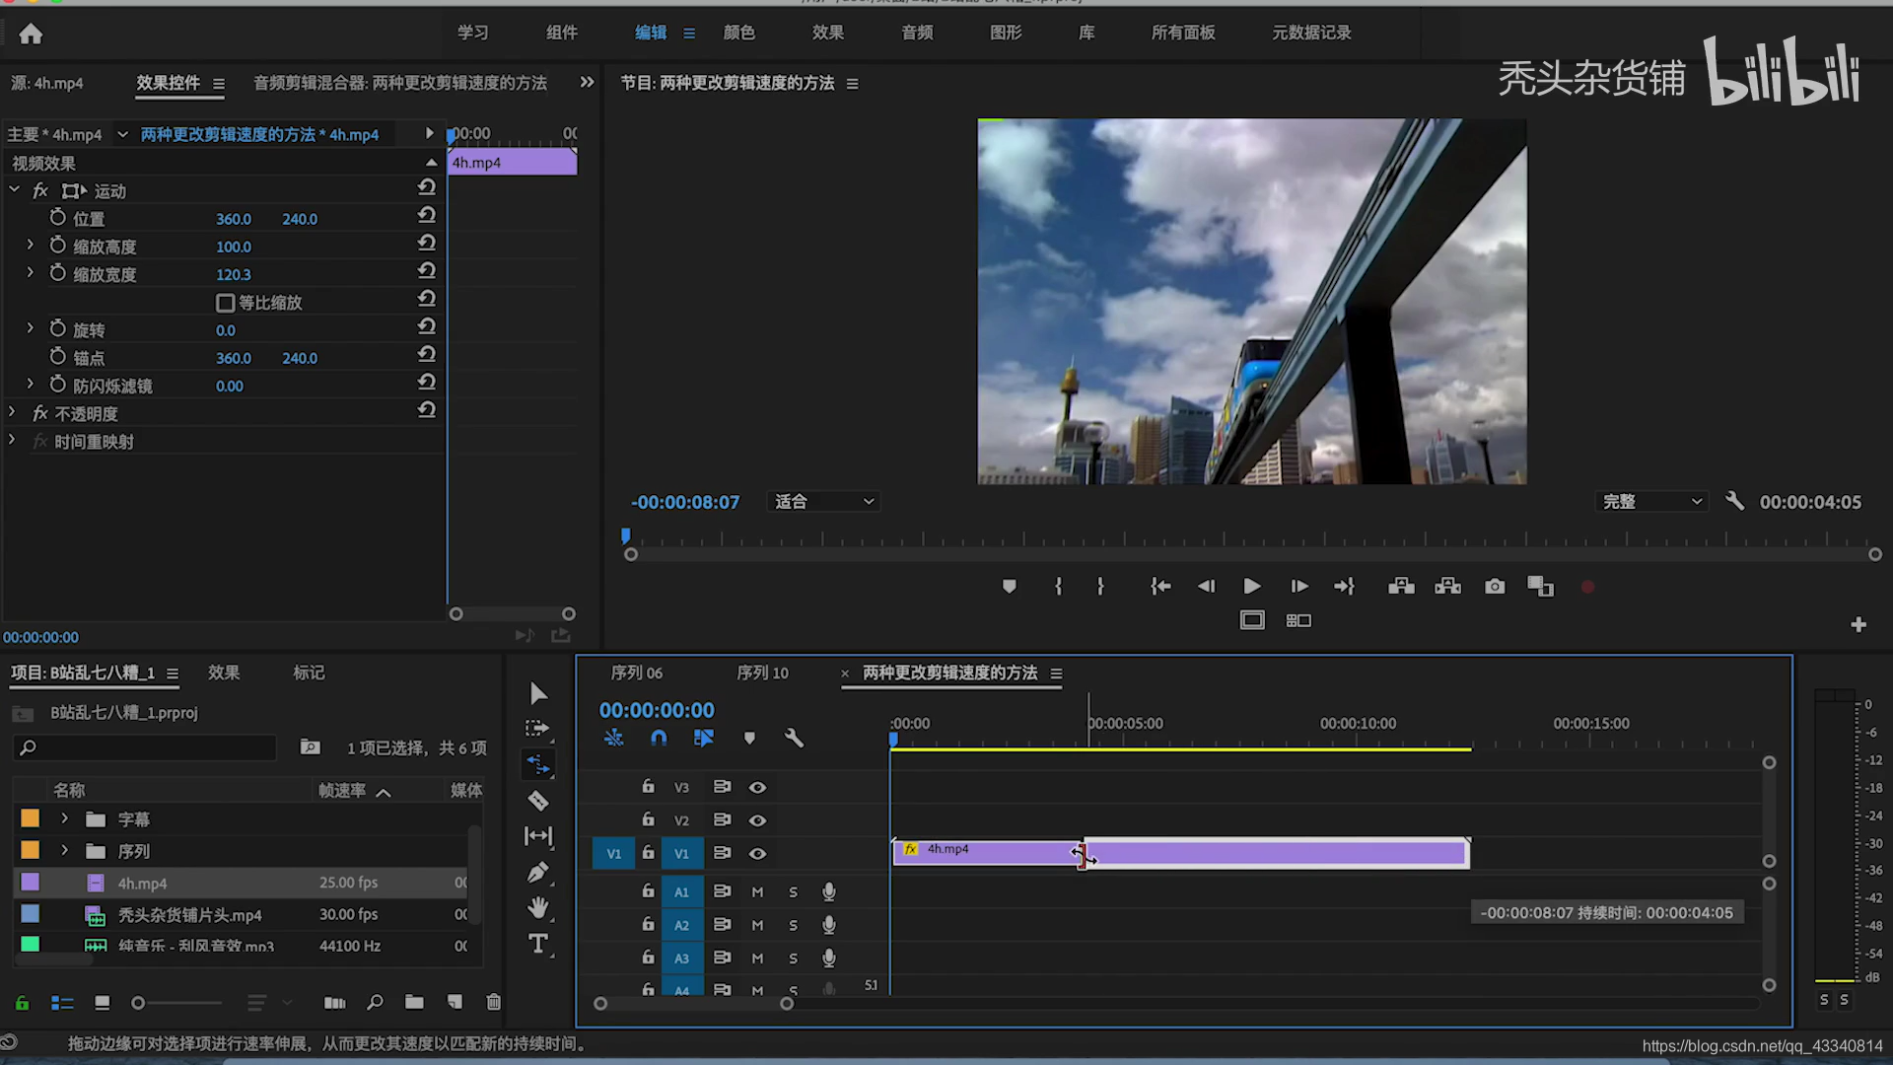Select the Razor tool in the tools panel
1893x1065 pixels.
point(538,801)
